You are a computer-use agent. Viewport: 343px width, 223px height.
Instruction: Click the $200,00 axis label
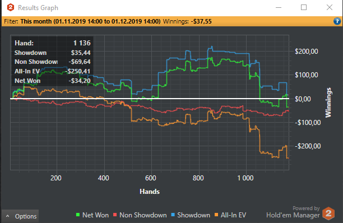point(306,52)
